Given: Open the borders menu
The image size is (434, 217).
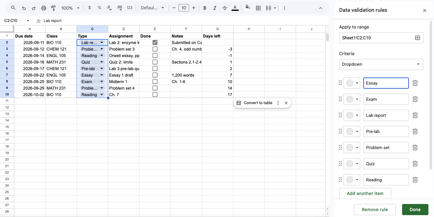Looking at the screenshot, I should coord(258,8).
